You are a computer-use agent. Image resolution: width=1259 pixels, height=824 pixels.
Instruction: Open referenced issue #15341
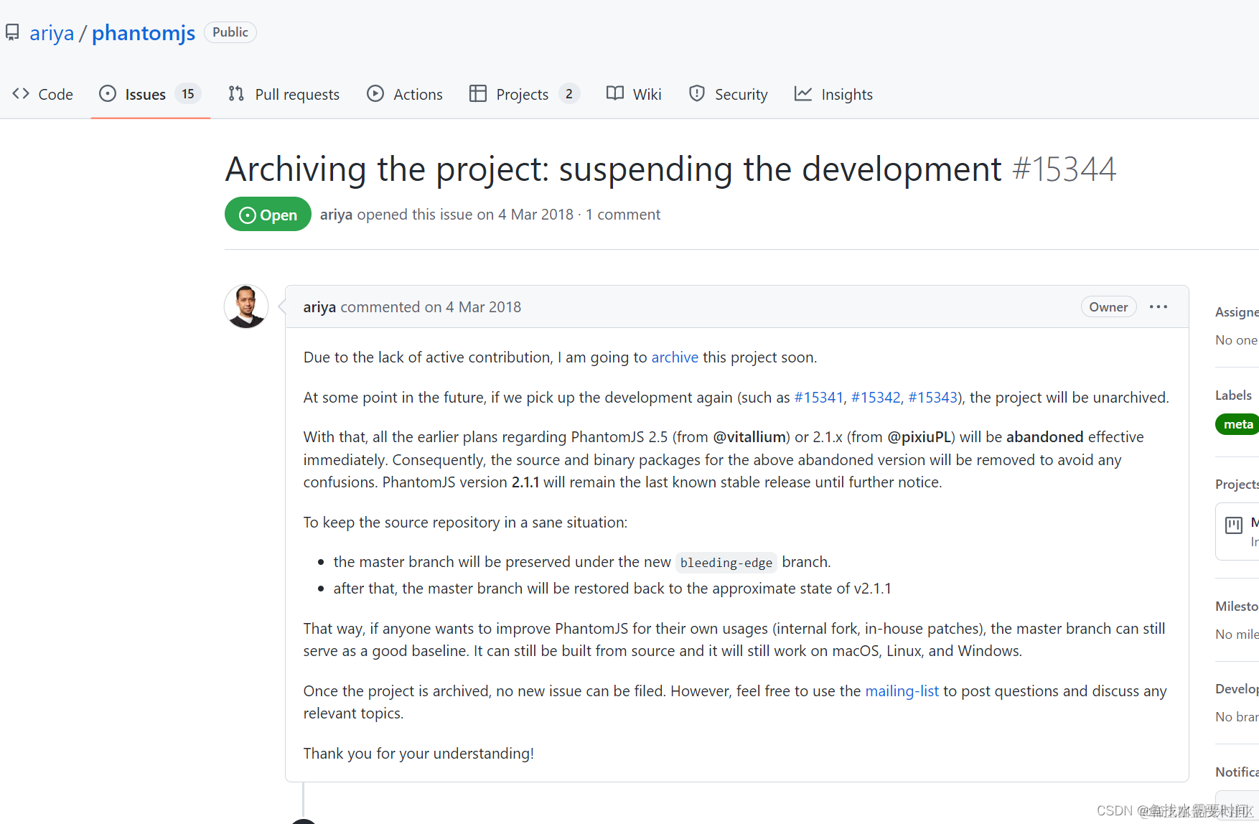[818, 398]
